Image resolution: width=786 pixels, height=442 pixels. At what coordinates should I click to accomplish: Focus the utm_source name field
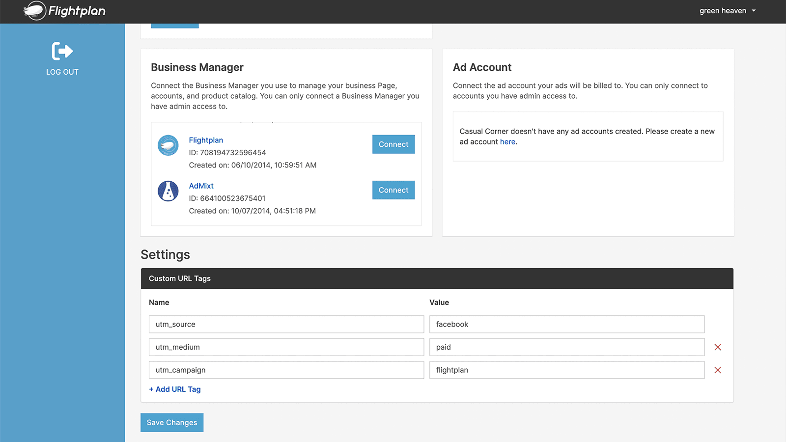(x=286, y=325)
